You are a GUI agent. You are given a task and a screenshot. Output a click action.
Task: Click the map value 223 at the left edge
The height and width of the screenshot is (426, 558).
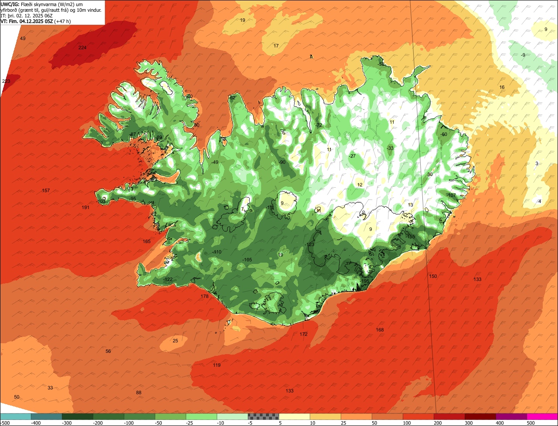coord(6,81)
